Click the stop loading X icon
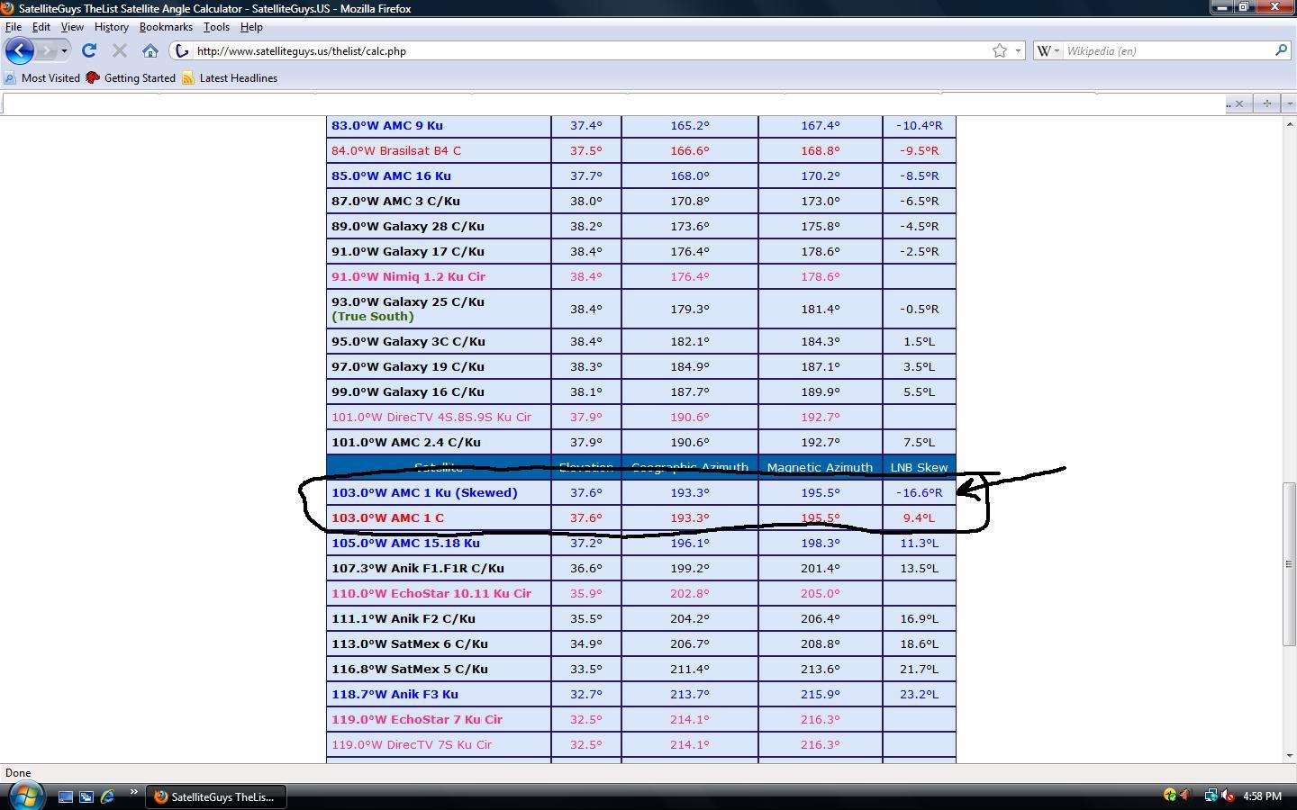1297x810 pixels. [x=119, y=50]
